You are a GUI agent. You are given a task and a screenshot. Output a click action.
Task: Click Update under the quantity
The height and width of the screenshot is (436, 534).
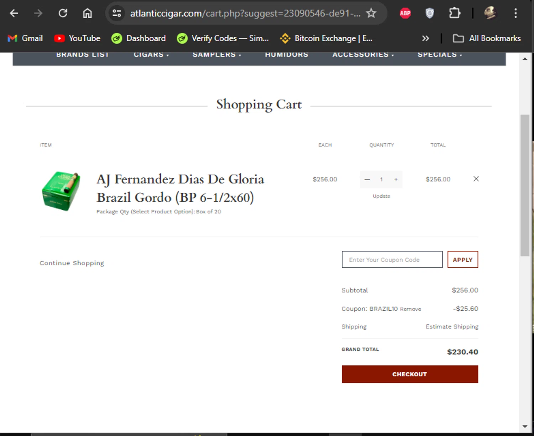[x=381, y=196]
